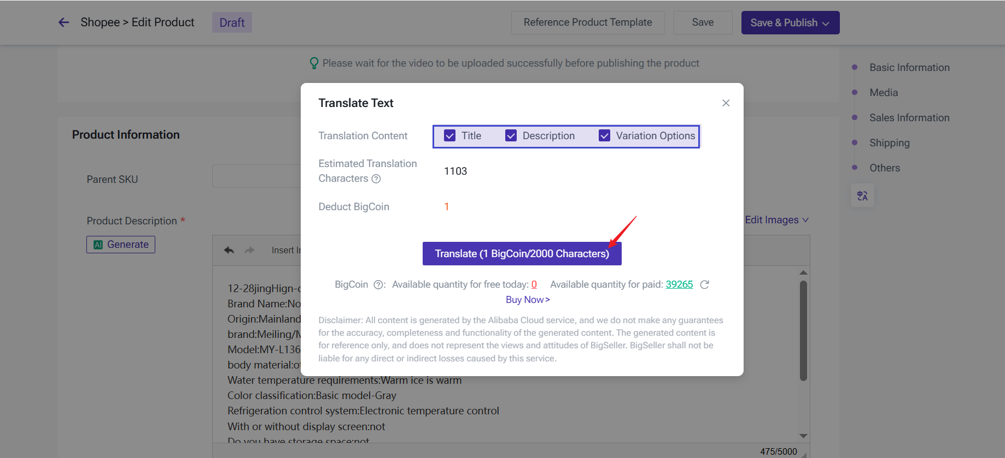Click the undo arrow in description editor
Screen dimensions: 1005x458
(229, 251)
